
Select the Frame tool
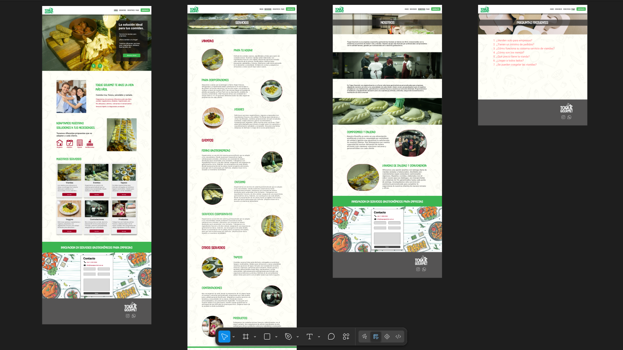click(246, 337)
